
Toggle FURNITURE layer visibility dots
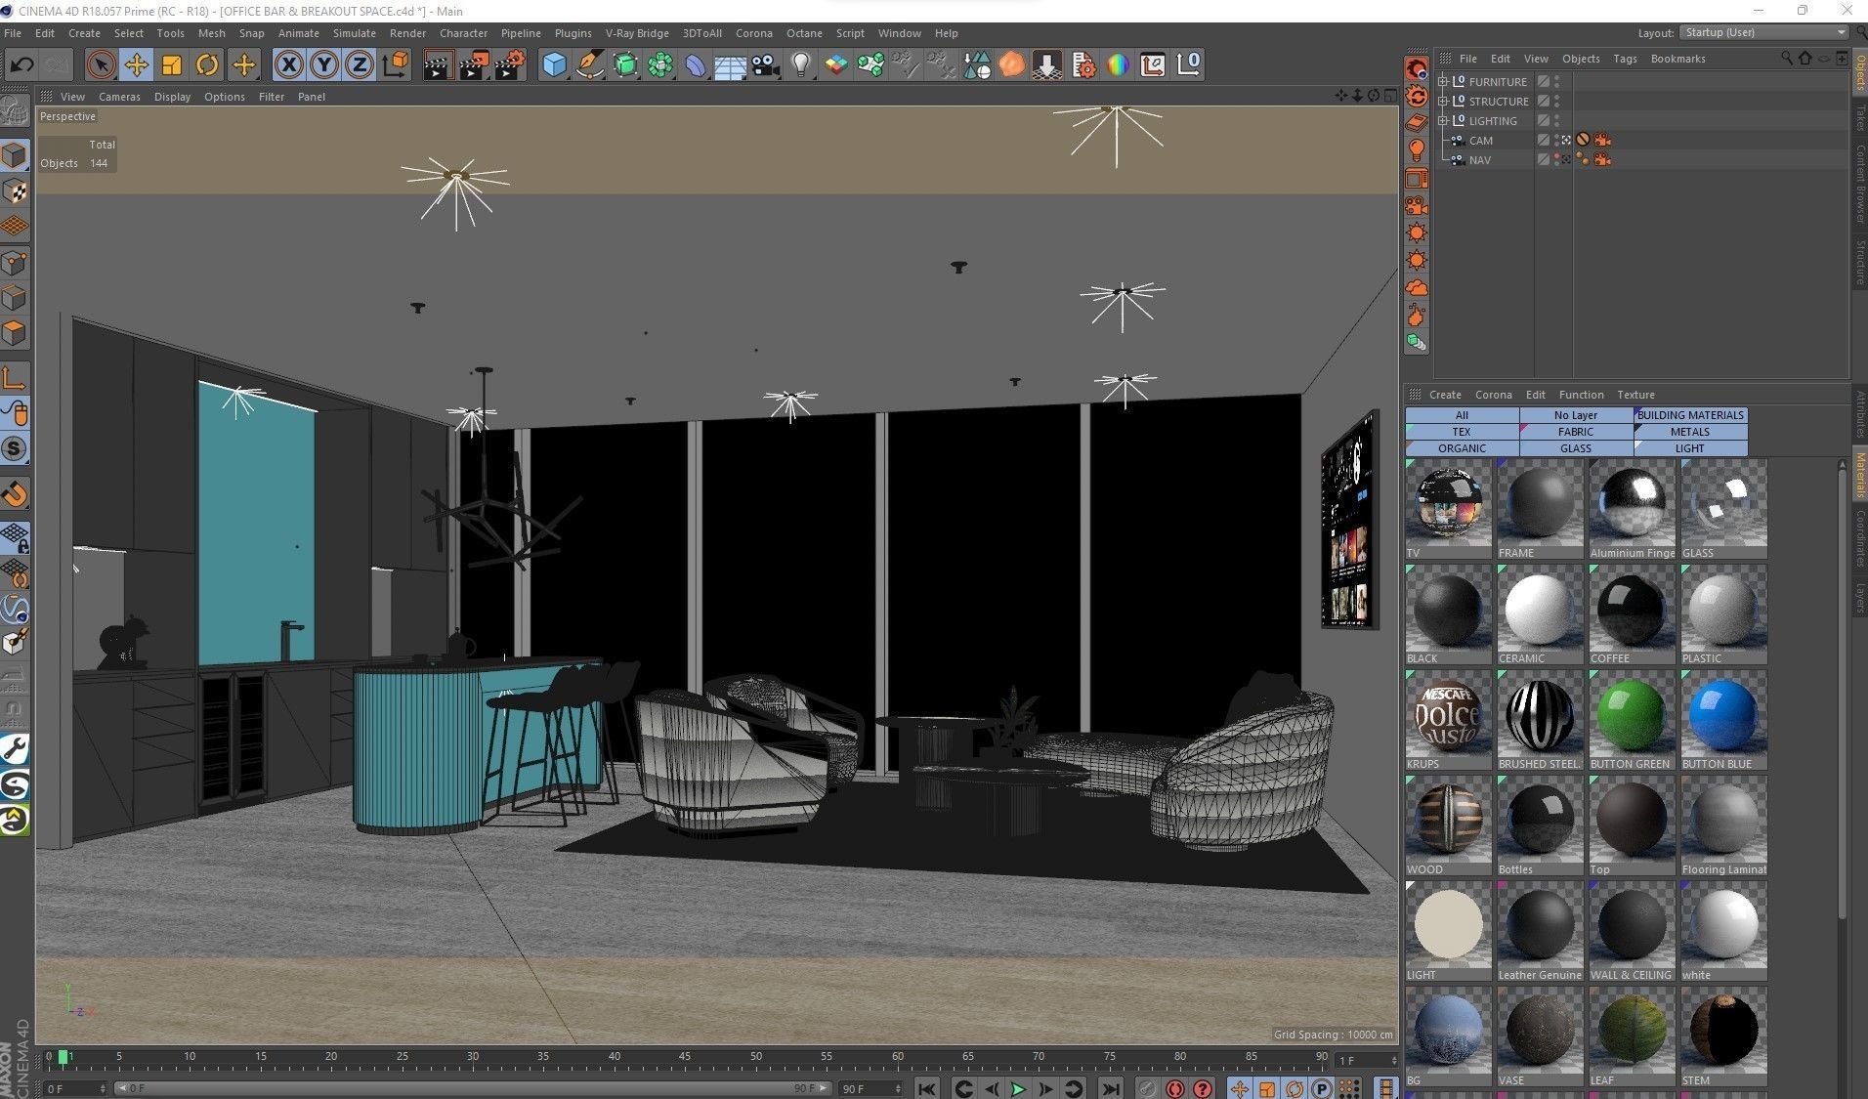1557,82
